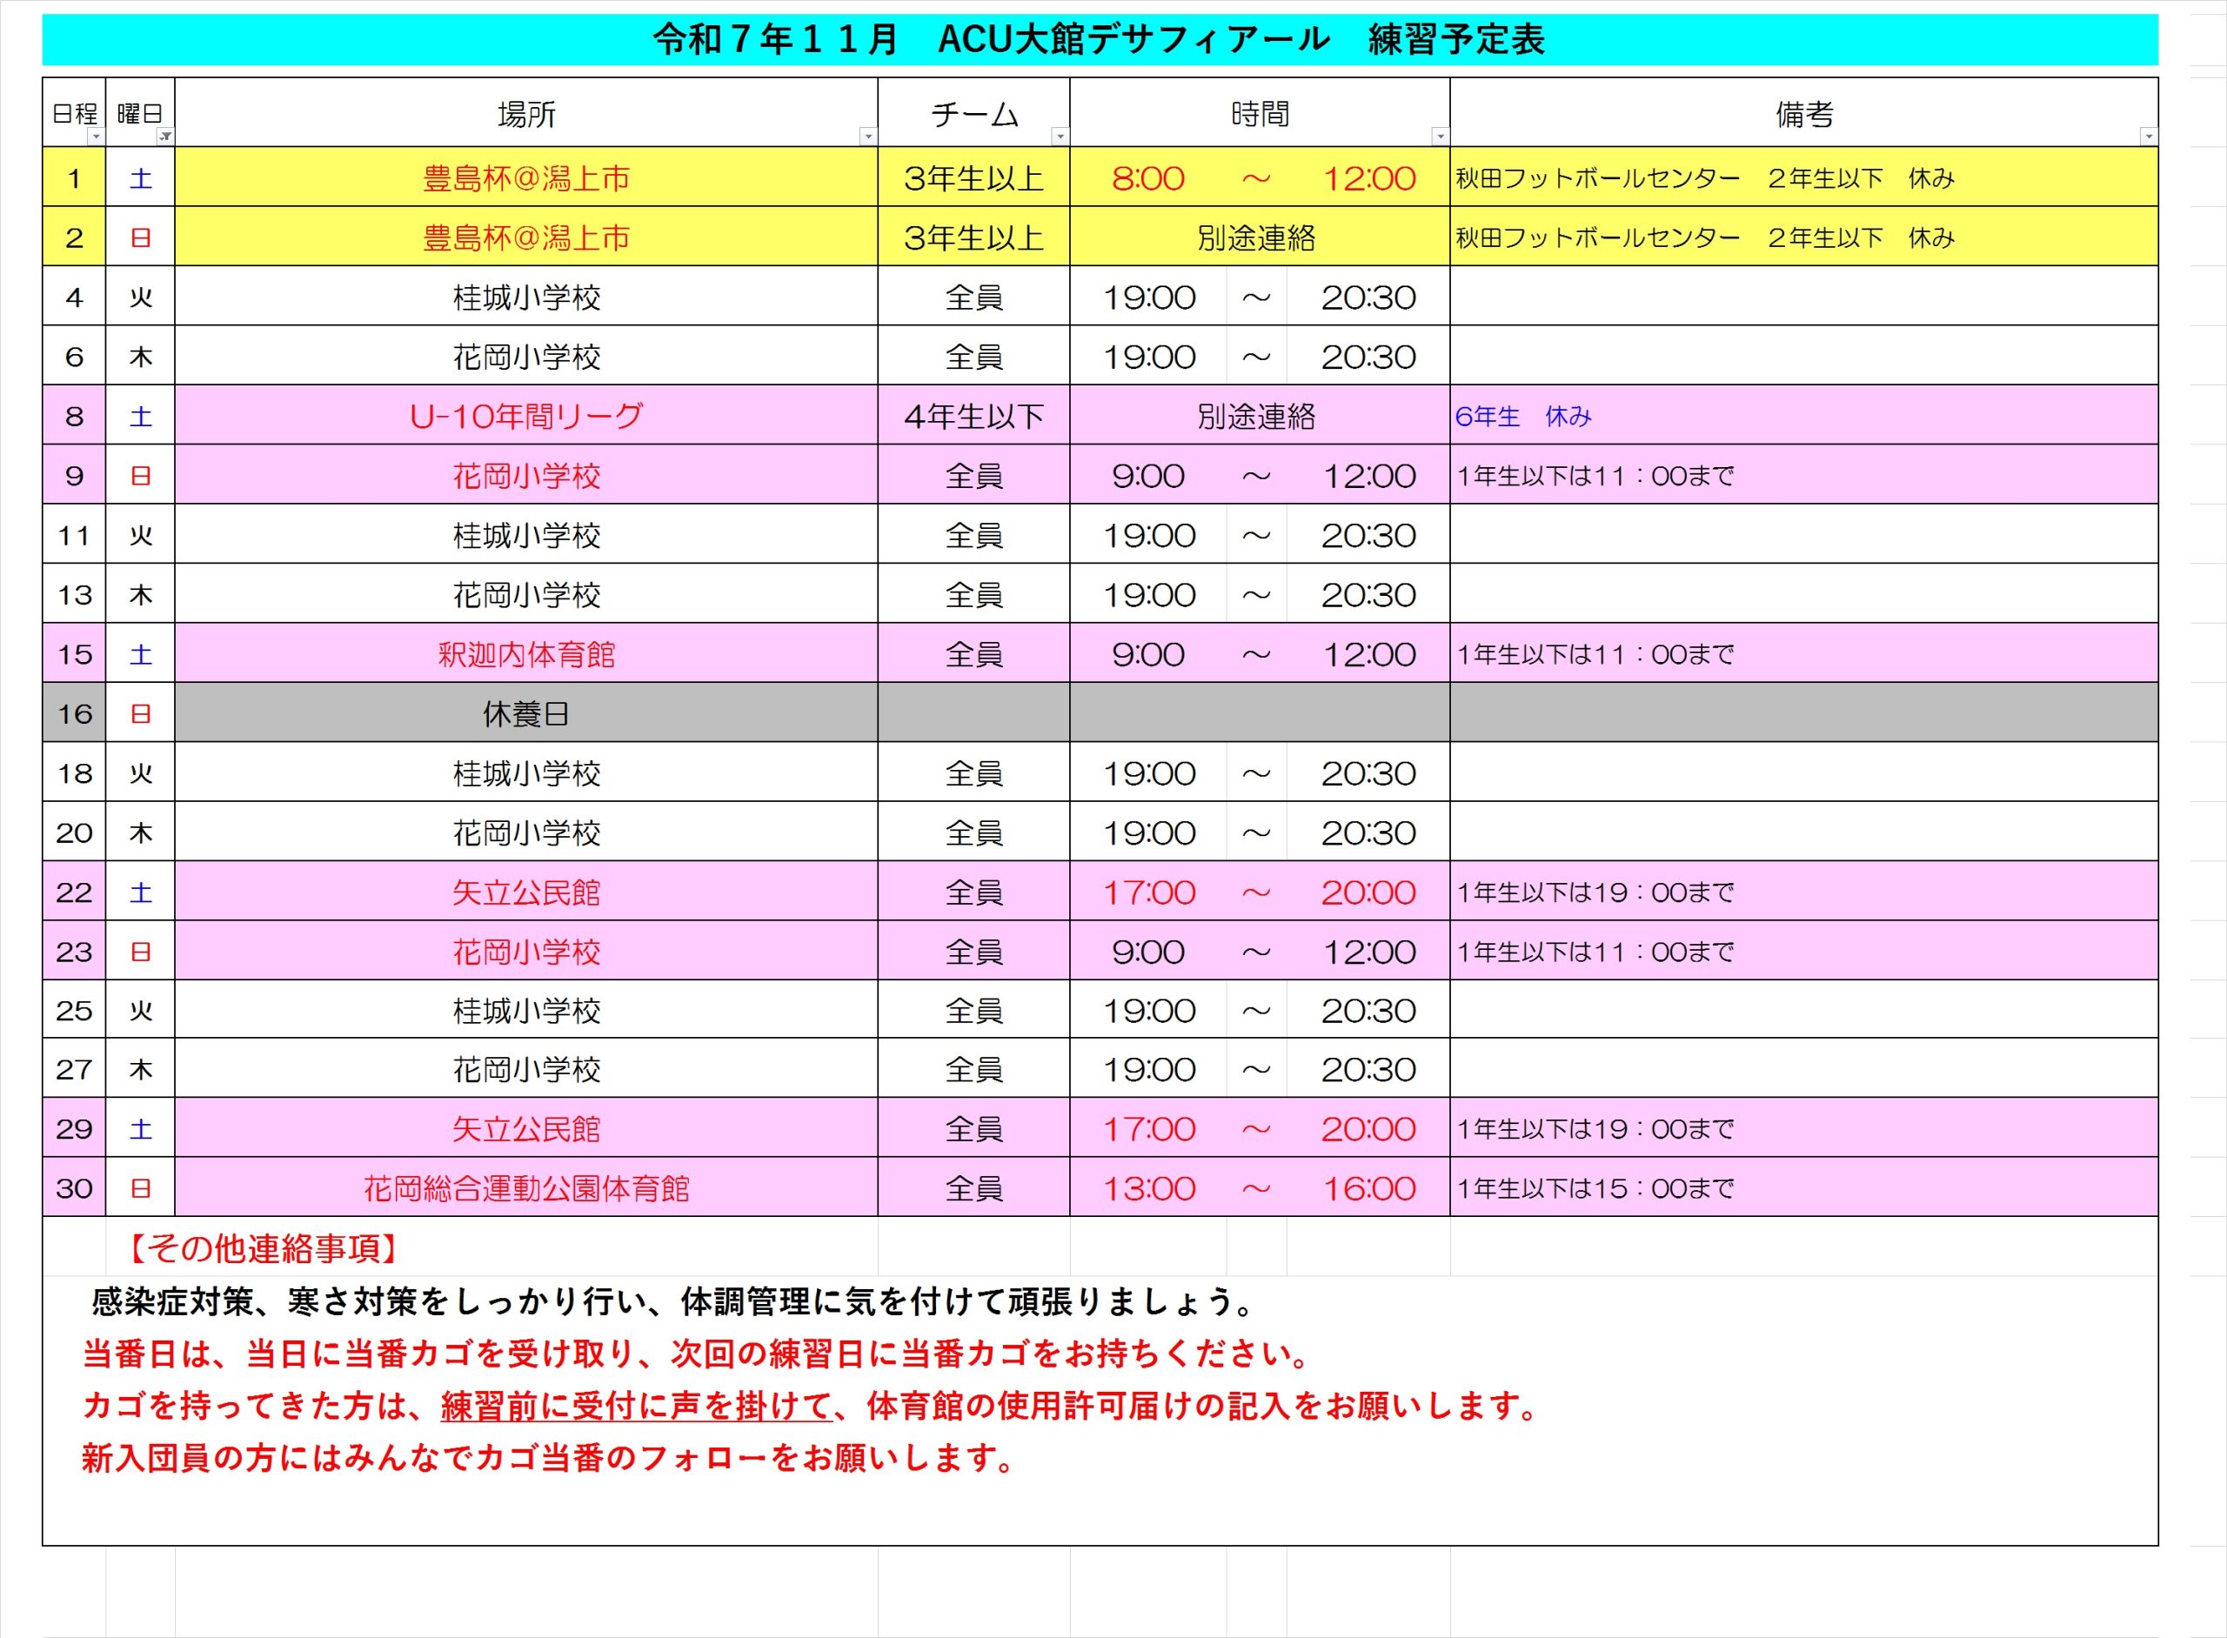Viewport: 2227px width, 1638px height.
Task: Open the チーム column filter arrow
Action: pos(1060,137)
